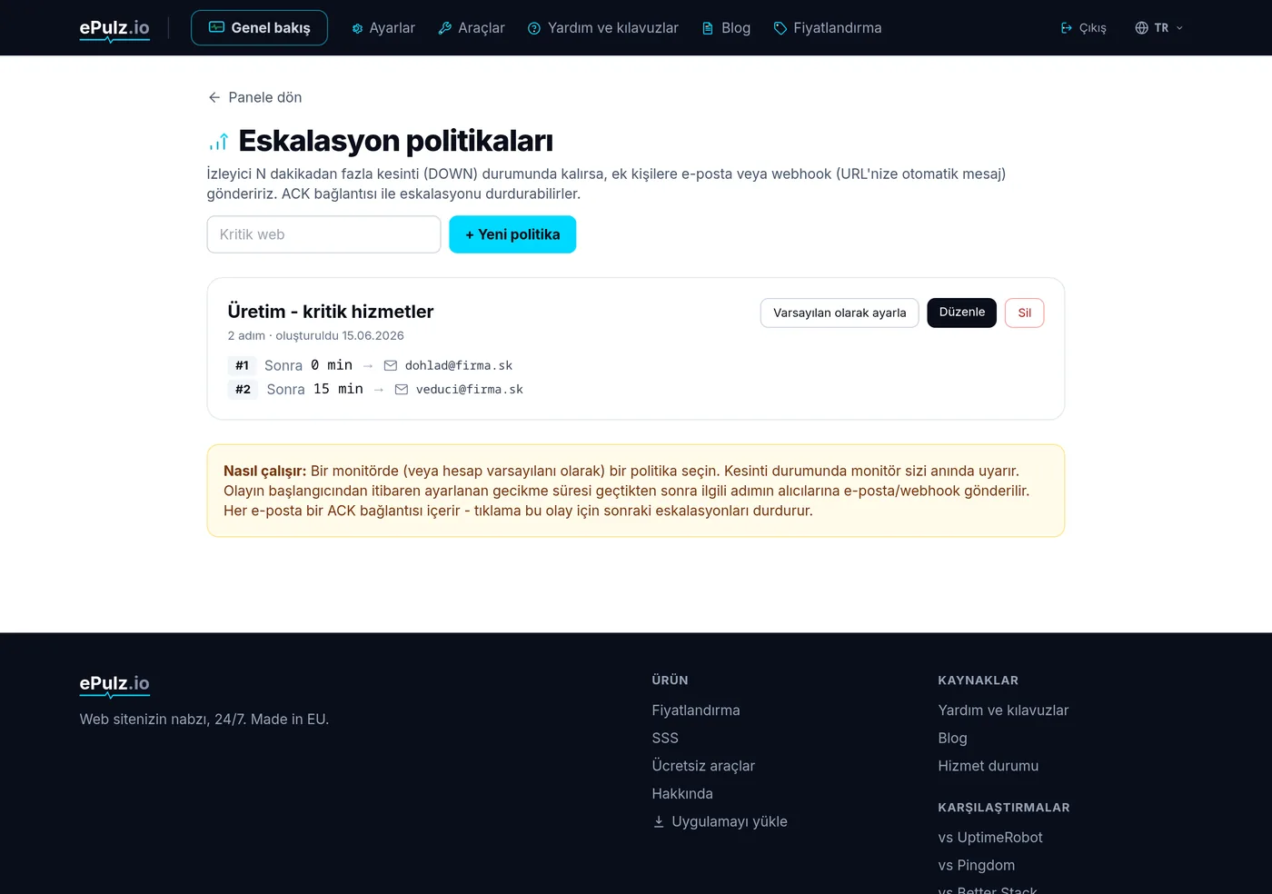Click the chevron next to TR

point(1179,28)
